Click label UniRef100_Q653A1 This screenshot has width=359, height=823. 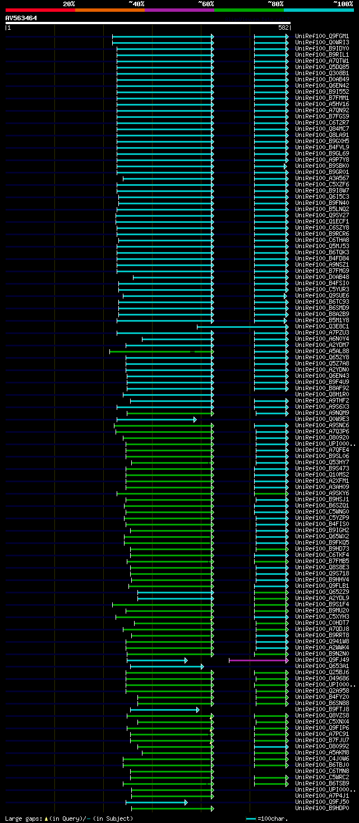322,666
